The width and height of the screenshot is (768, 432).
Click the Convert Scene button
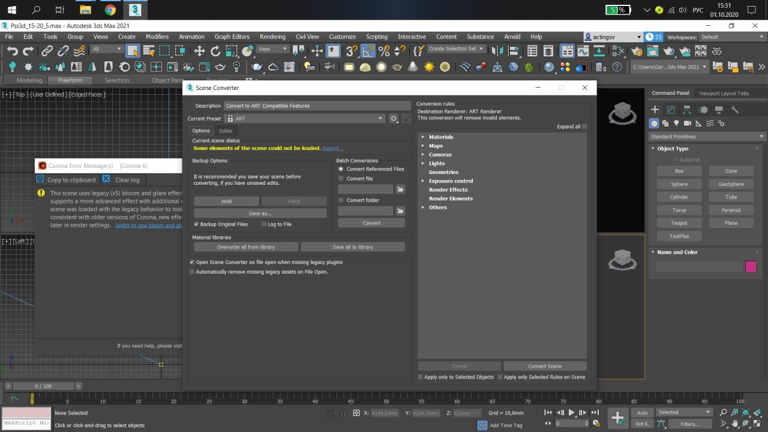pyautogui.click(x=545, y=366)
